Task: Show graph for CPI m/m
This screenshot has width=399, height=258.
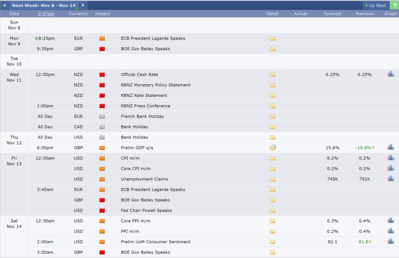Action: point(390,158)
